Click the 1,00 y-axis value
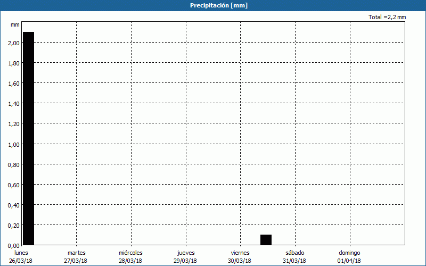 click(14, 144)
